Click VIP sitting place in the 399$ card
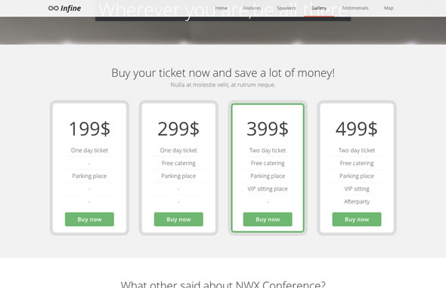 click(x=268, y=188)
